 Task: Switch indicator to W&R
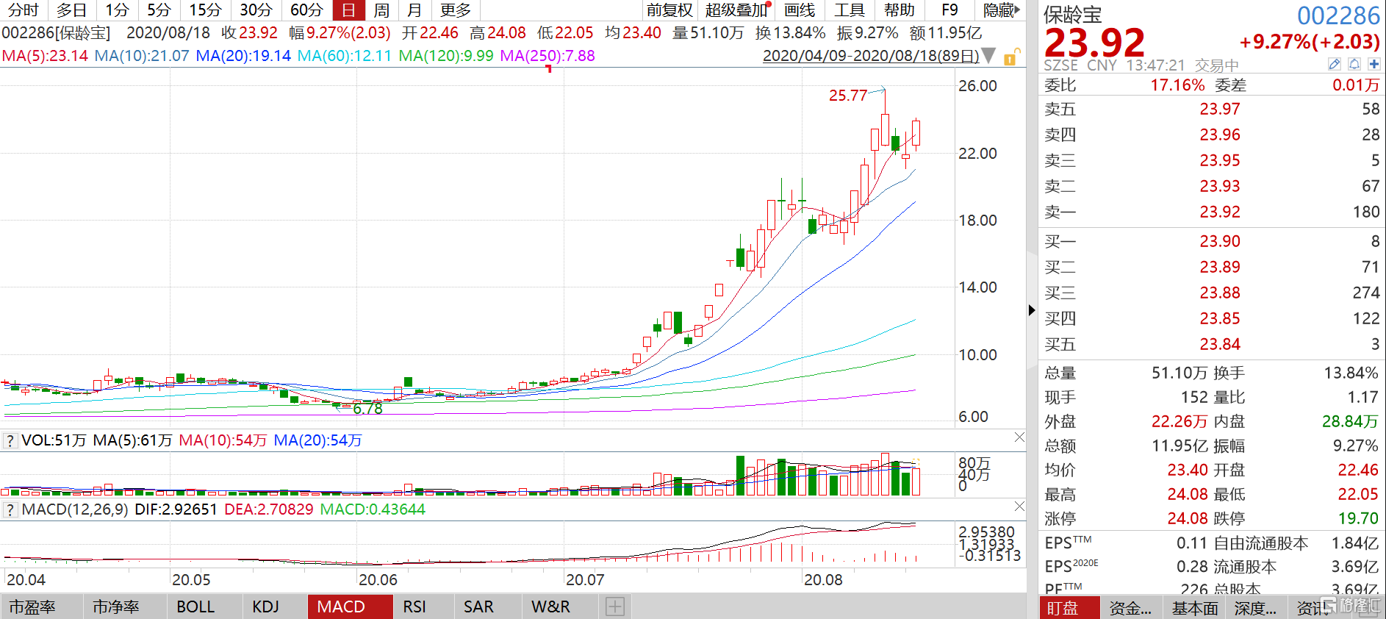tap(551, 607)
